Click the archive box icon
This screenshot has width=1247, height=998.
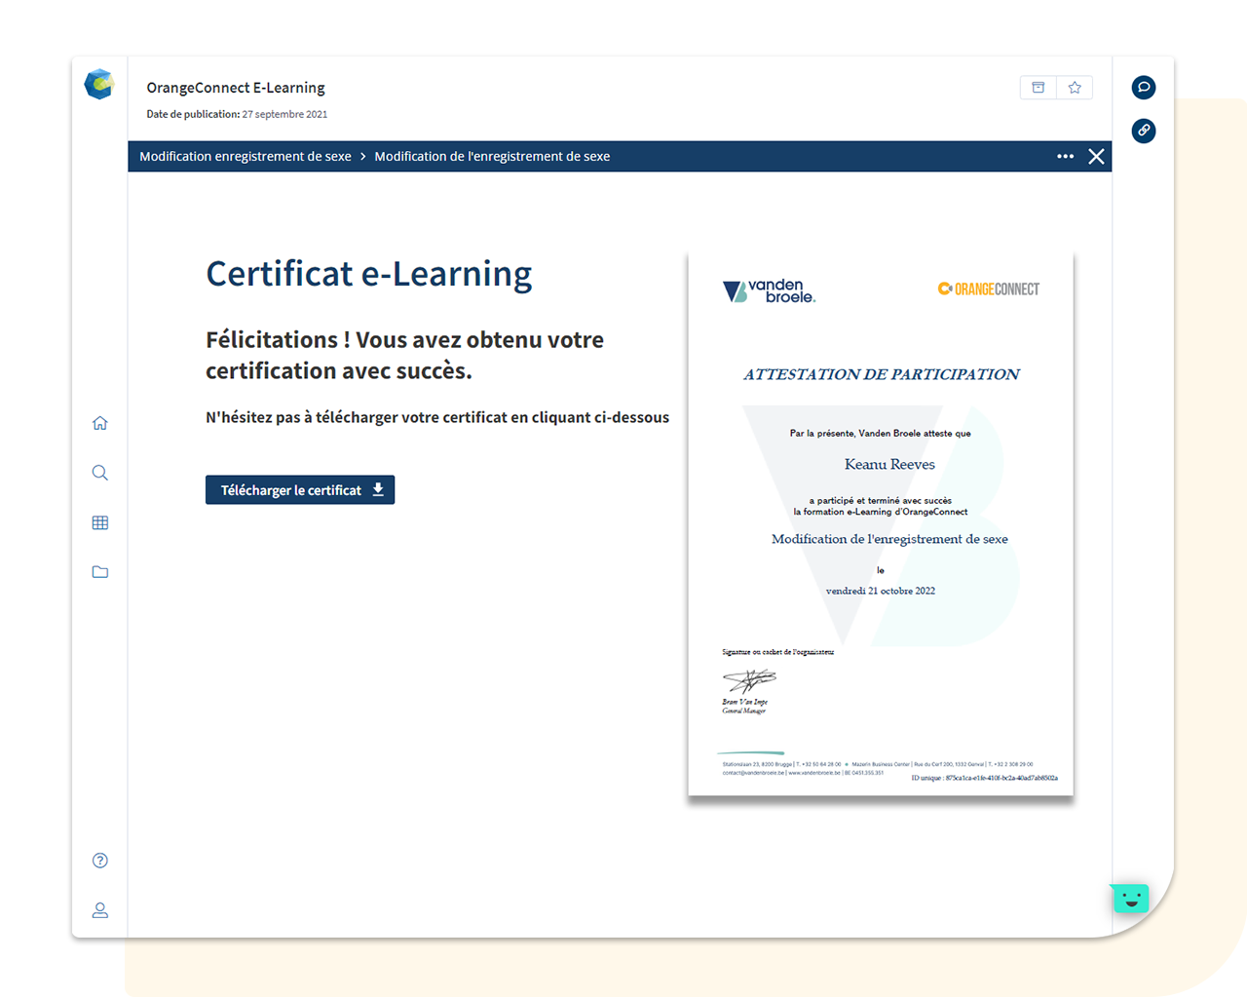click(1038, 88)
